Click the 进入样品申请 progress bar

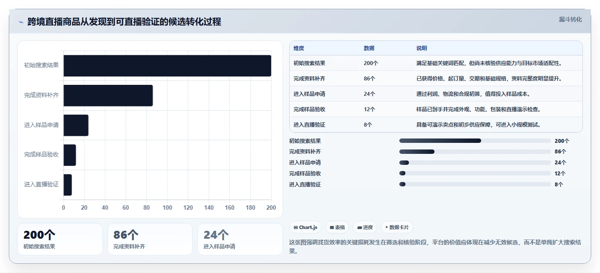[475, 163]
